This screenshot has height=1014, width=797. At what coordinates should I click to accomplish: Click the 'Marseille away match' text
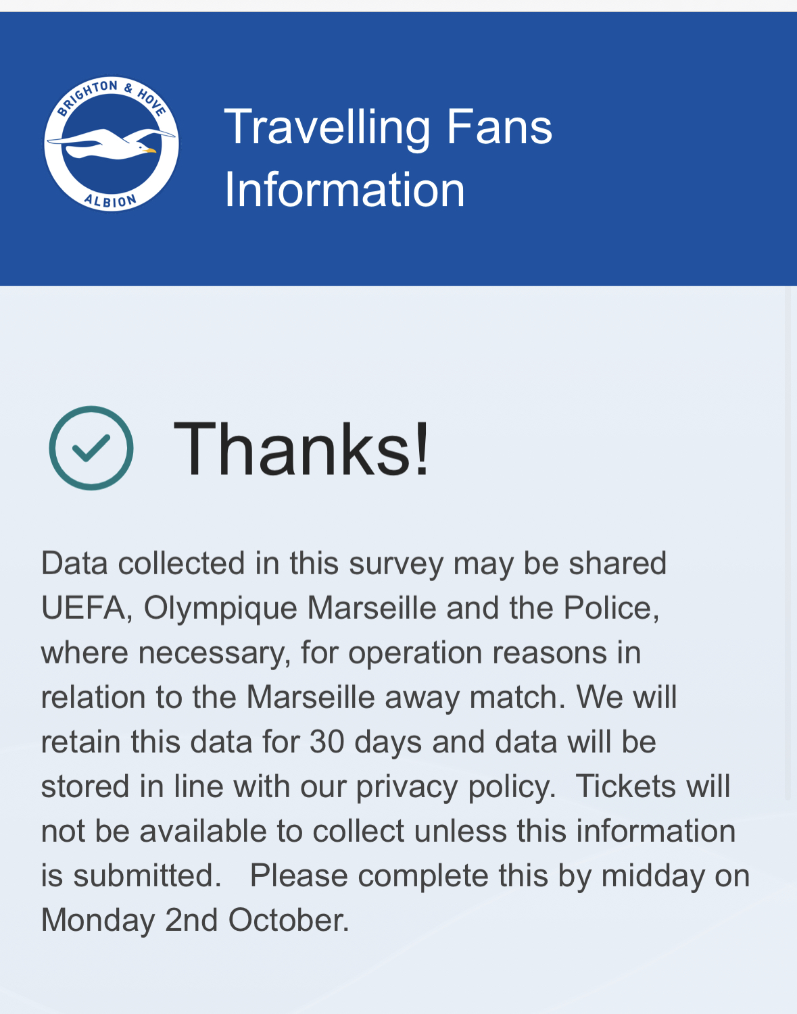(x=406, y=697)
